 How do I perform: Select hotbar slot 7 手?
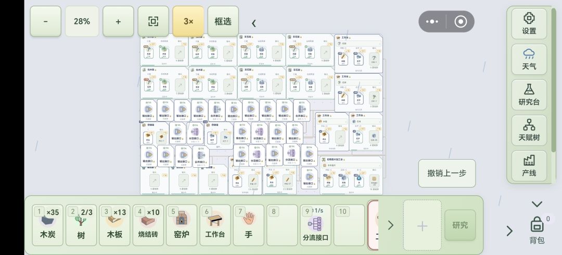248,225
